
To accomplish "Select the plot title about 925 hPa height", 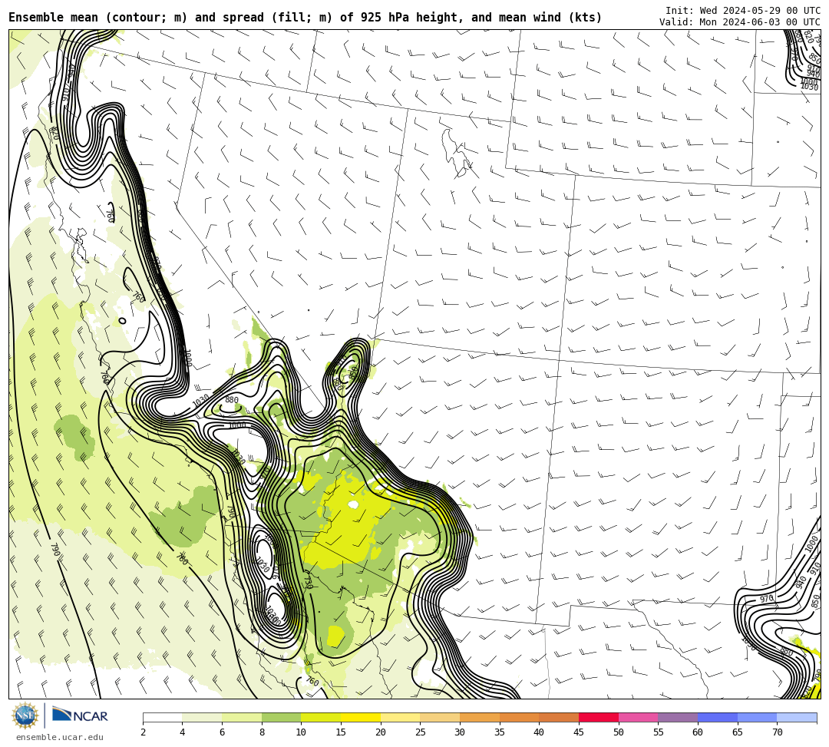I will 305,18.
